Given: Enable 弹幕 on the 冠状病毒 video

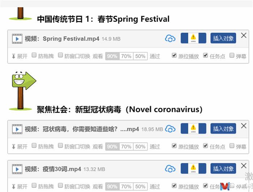Looking at the screenshot, I should 232,146.
